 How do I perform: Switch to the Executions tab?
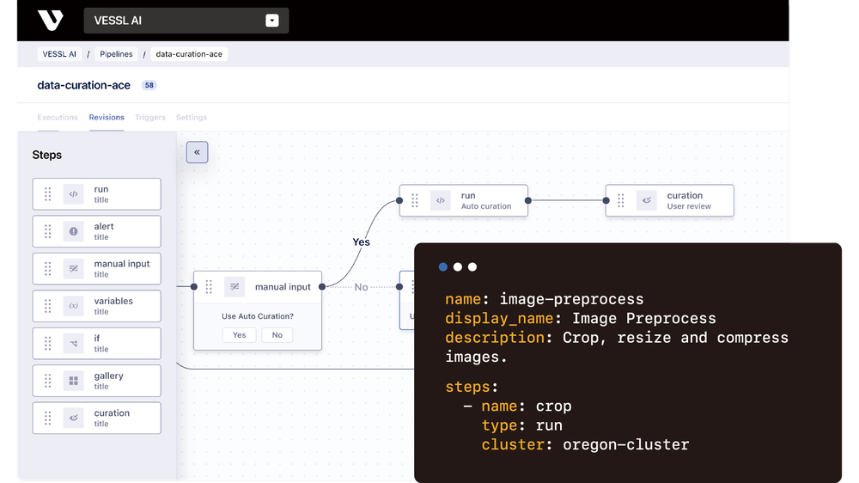[x=58, y=118]
